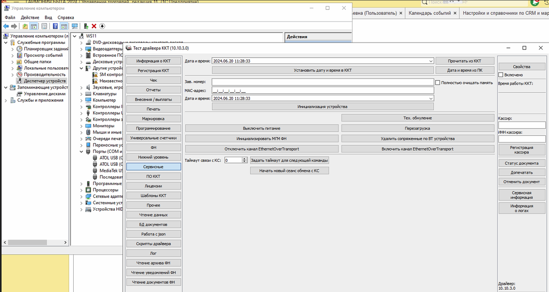Collapse the Служебные программы tree node
Screen dimensions: 549x292
[5, 42]
